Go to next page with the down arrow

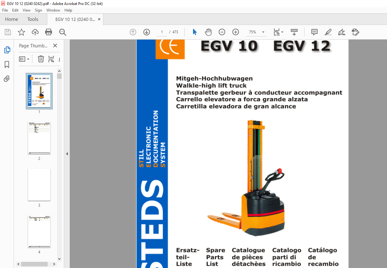[x=147, y=32]
